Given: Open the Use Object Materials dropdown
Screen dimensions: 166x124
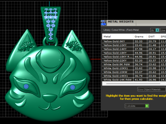Looking at the screenshot, I should click(152, 89).
